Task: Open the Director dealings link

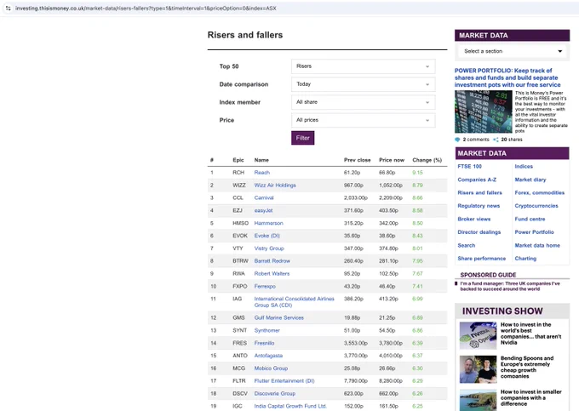Action: (479, 232)
